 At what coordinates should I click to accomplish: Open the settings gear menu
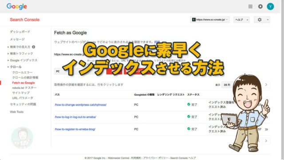[262, 20]
